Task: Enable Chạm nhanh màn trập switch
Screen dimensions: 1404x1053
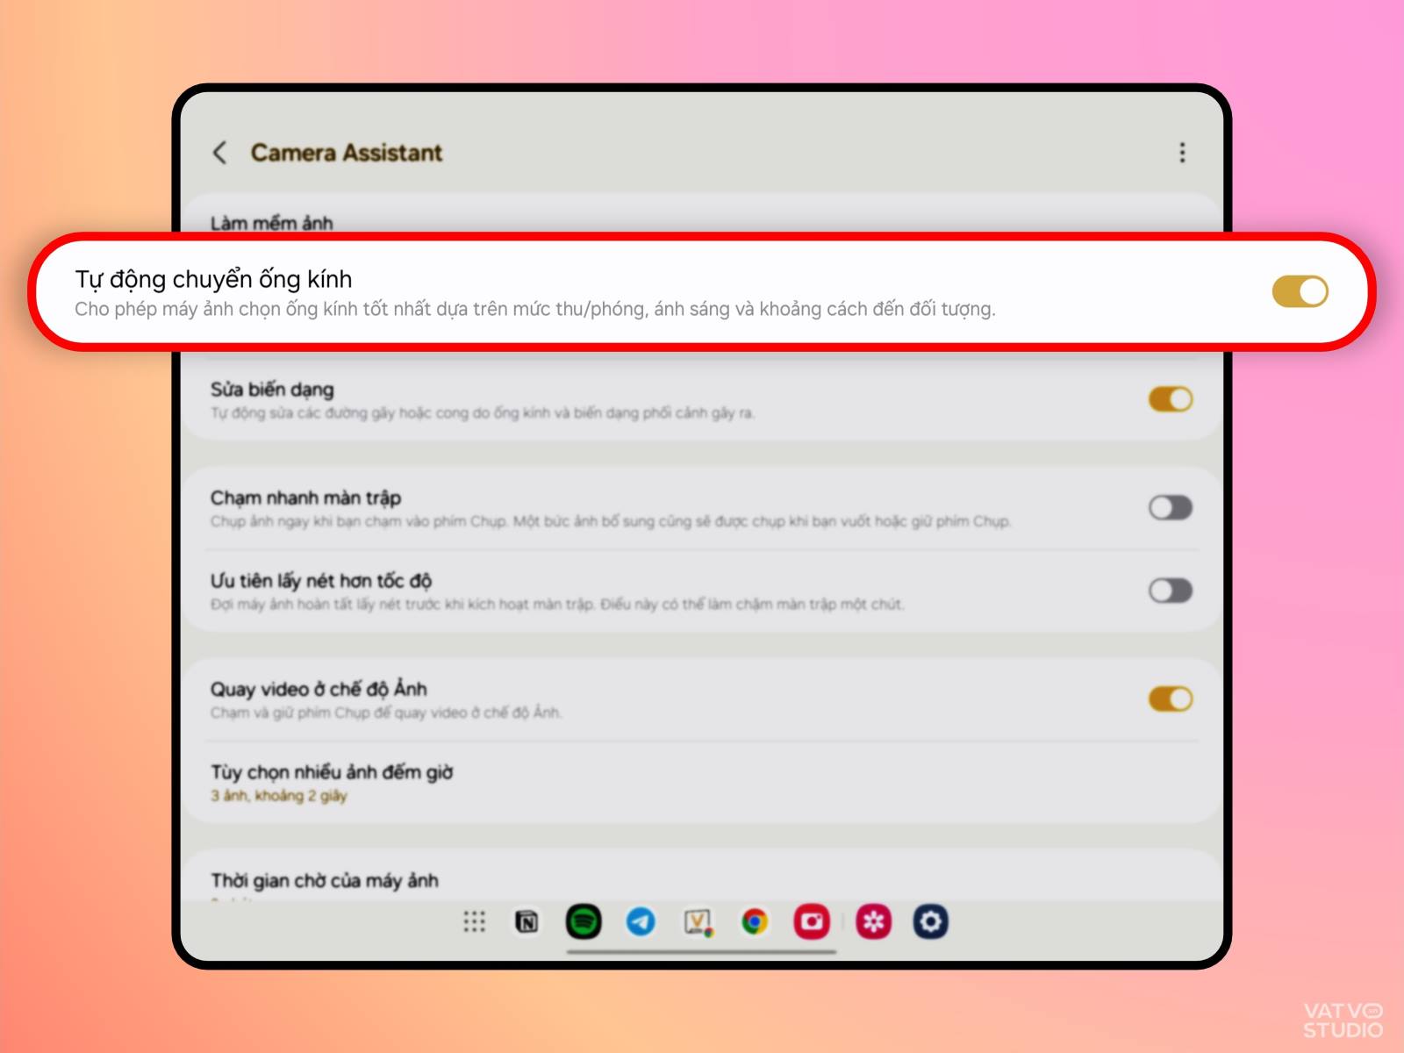Action: (x=1171, y=507)
